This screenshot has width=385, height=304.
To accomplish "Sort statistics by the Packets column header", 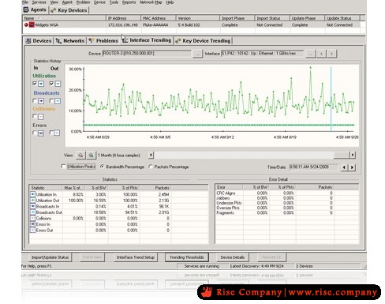I will [x=155, y=188].
